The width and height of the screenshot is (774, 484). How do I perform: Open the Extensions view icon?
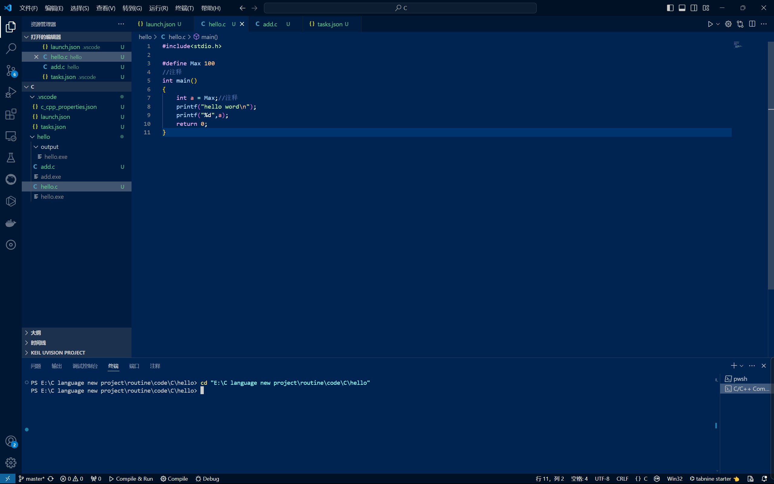[11, 114]
